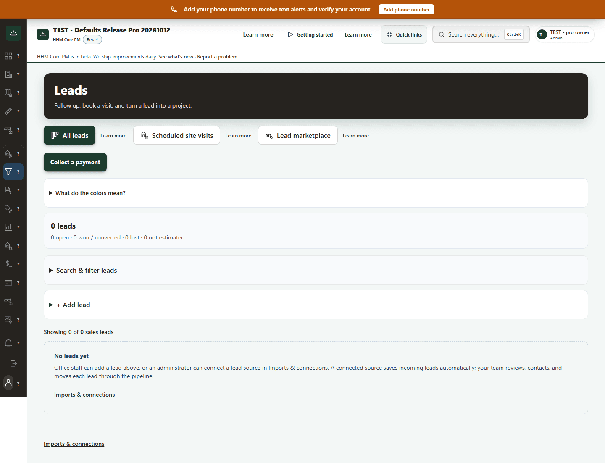Click the Add phone number button
The height and width of the screenshot is (463, 605).
pyautogui.click(x=406, y=9)
